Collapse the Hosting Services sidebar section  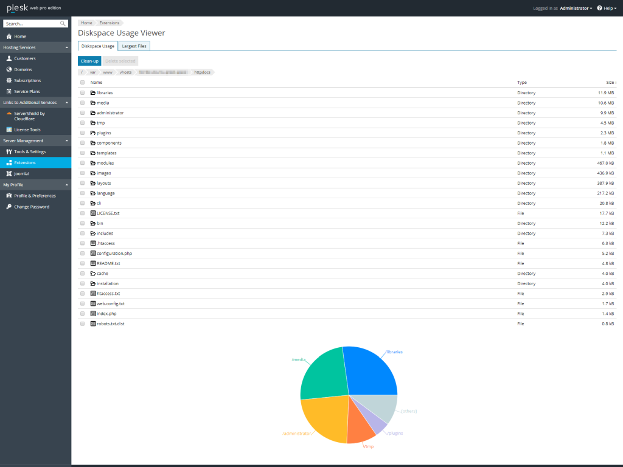66,47
